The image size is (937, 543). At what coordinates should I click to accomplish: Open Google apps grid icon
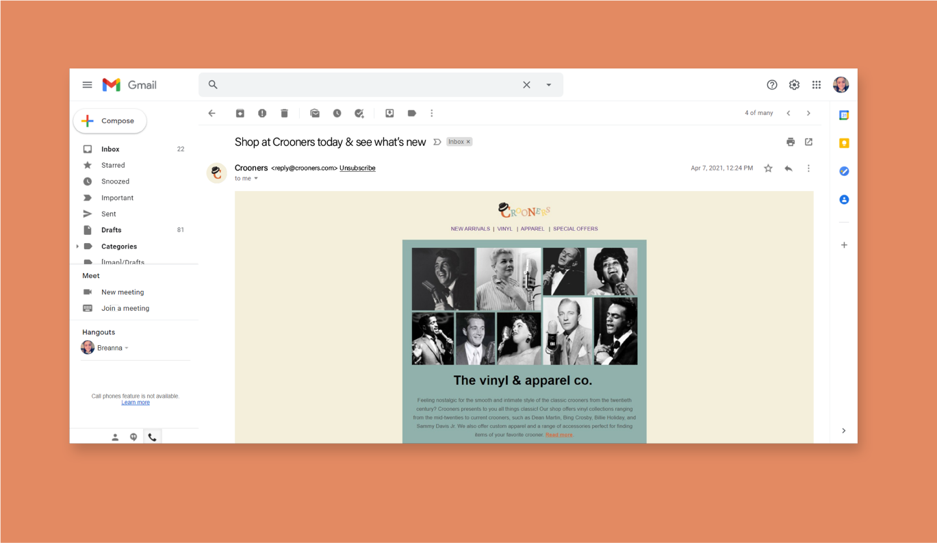817,85
